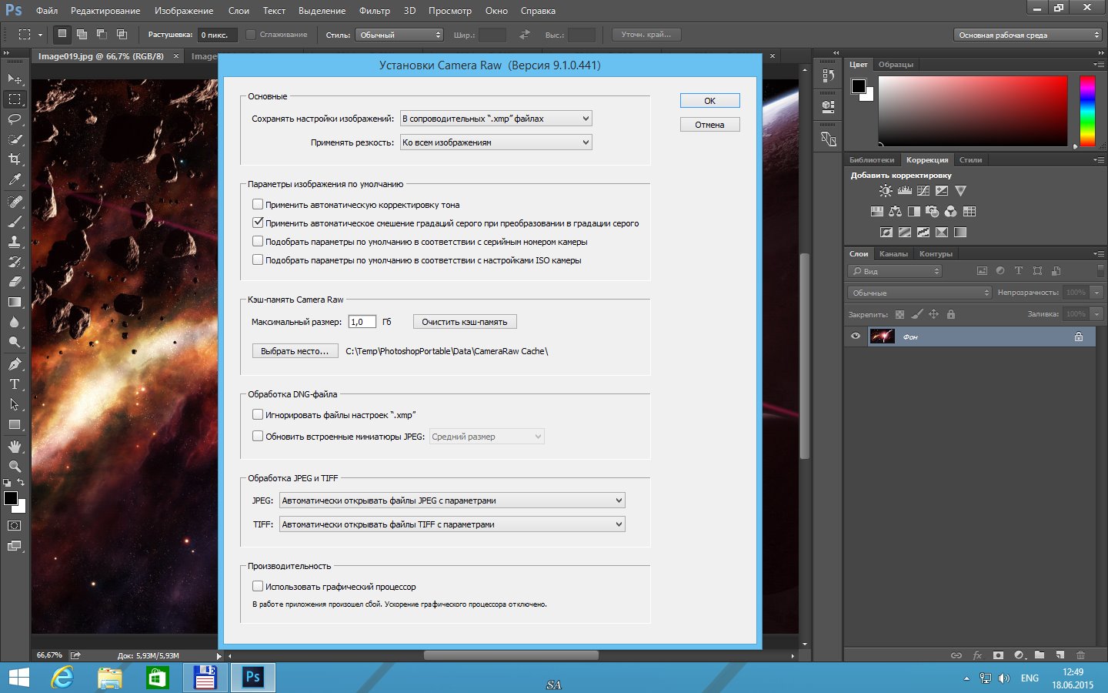Open the Фильтр menu
The height and width of the screenshot is (693, 1108).
click(374, 11)
